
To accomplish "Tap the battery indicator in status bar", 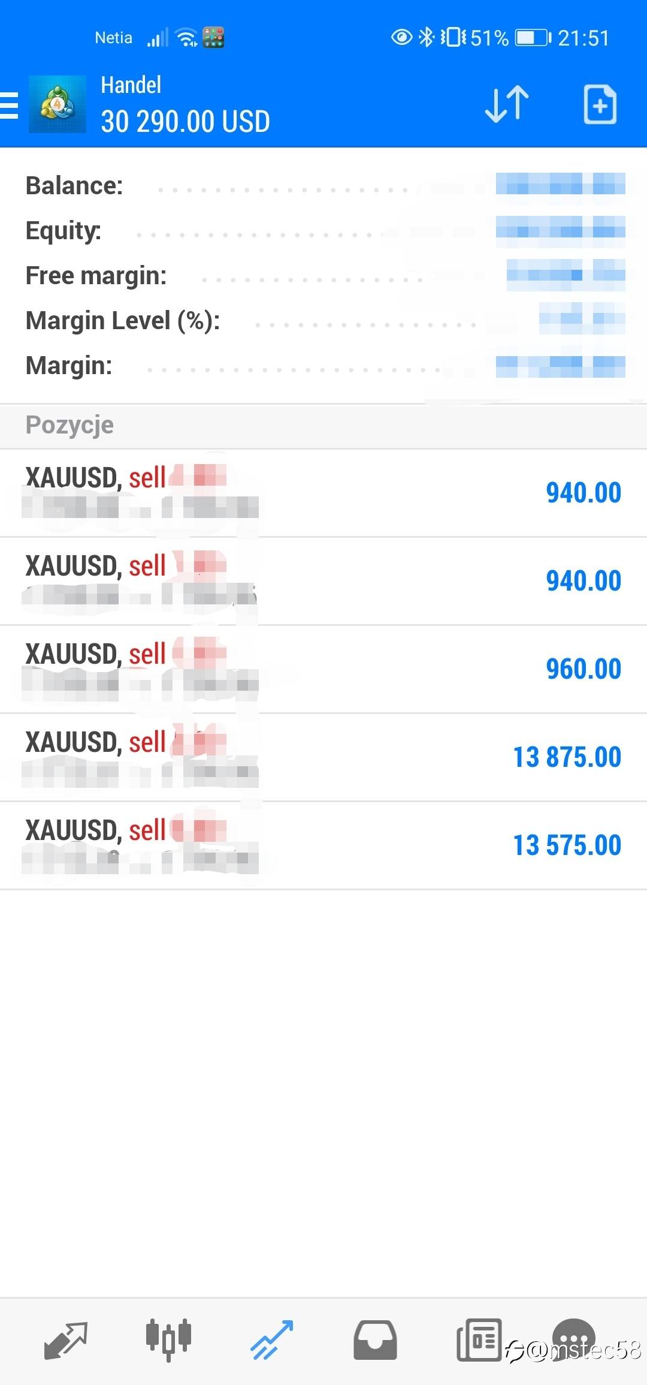I will coord(533,37).
